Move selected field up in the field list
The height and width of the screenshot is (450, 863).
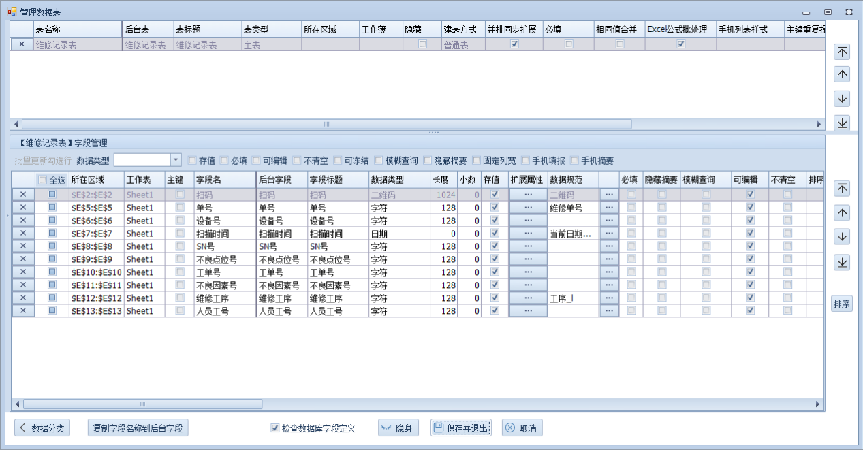click(x=842, y=213)
